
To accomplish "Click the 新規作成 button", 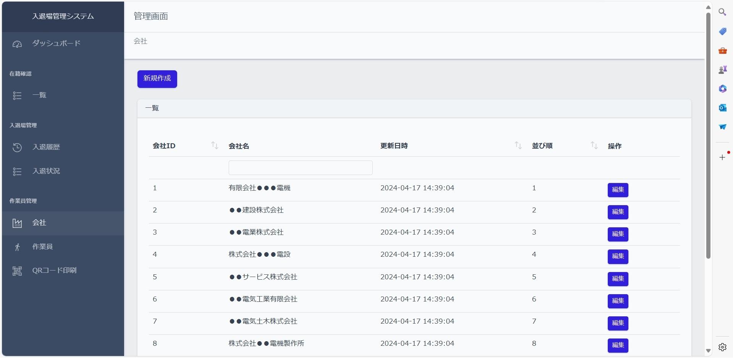I will pyautogui.click(x=157, y=79).
